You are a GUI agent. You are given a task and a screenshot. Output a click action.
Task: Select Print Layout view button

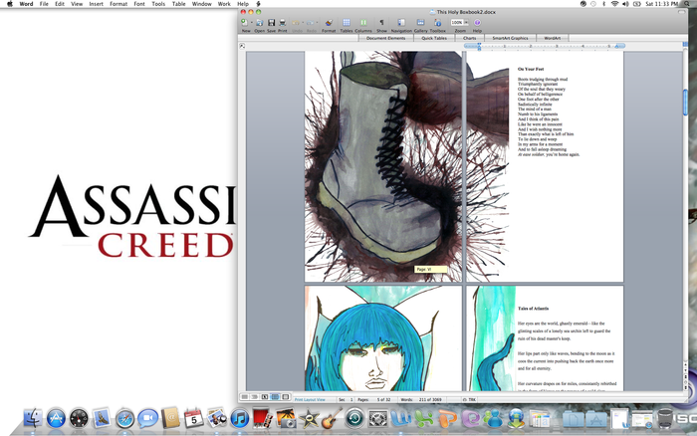coord(275,396)
